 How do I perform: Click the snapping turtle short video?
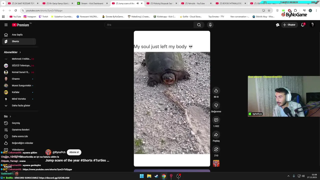172,98
